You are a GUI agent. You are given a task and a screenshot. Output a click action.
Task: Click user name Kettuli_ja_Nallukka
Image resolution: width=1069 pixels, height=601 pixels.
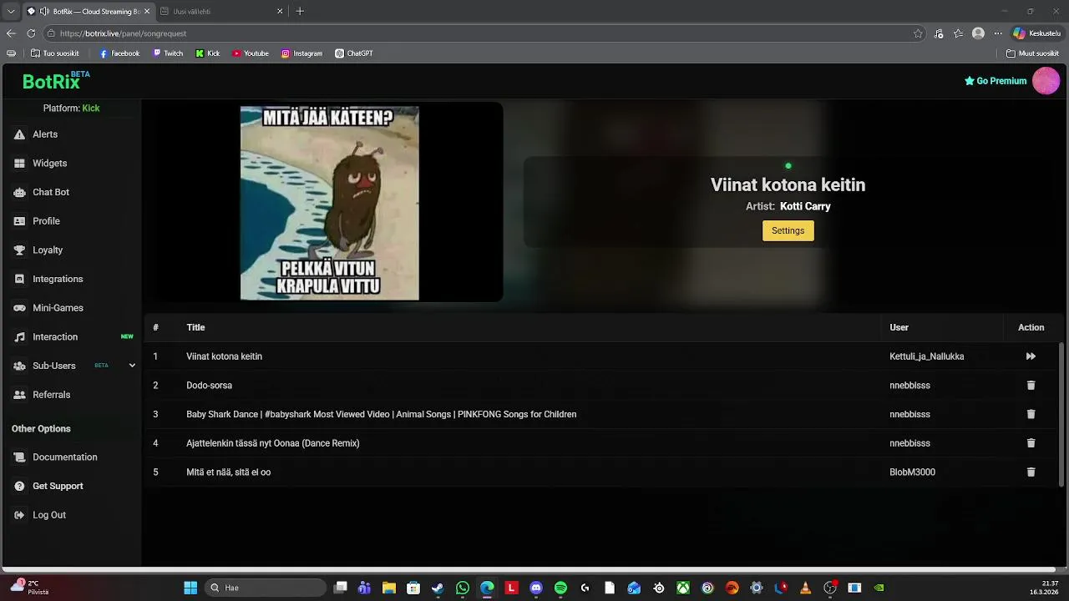927,356
